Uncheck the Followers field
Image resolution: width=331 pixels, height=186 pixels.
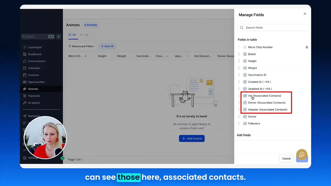[x=245, y=123]
